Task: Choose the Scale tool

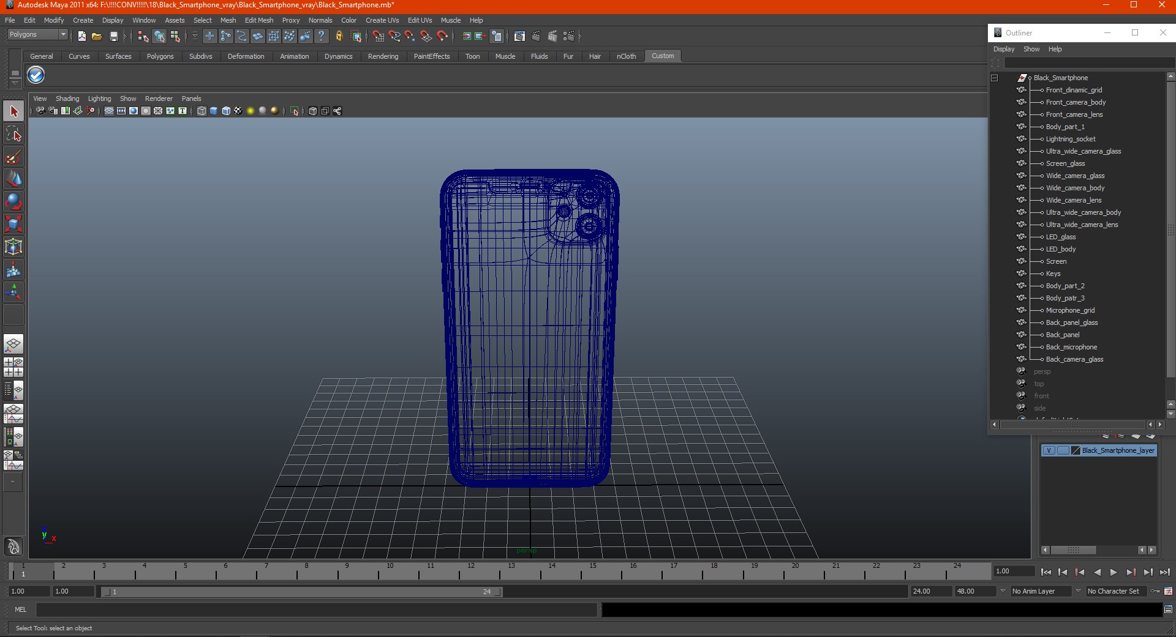Action: click(13, 224)
